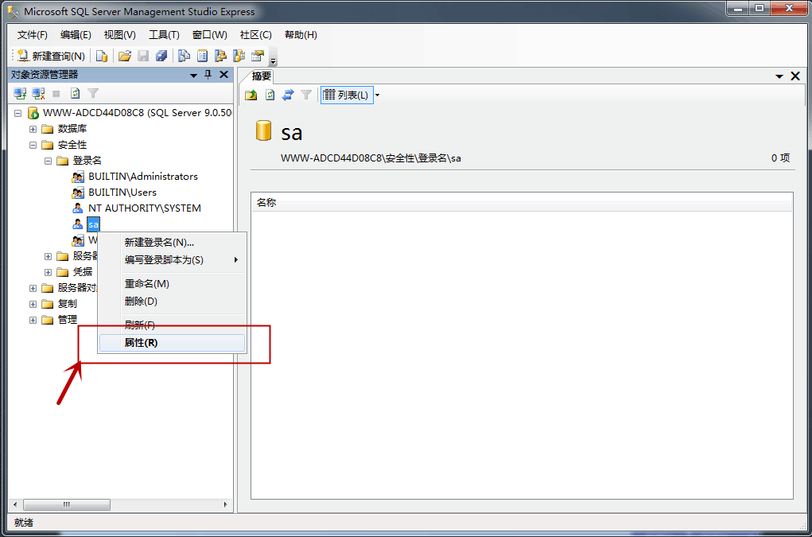This screenshot has width=812, height=537.
Task: Collapse the 安全性 folder node
Action: click(x=33, y=145)
